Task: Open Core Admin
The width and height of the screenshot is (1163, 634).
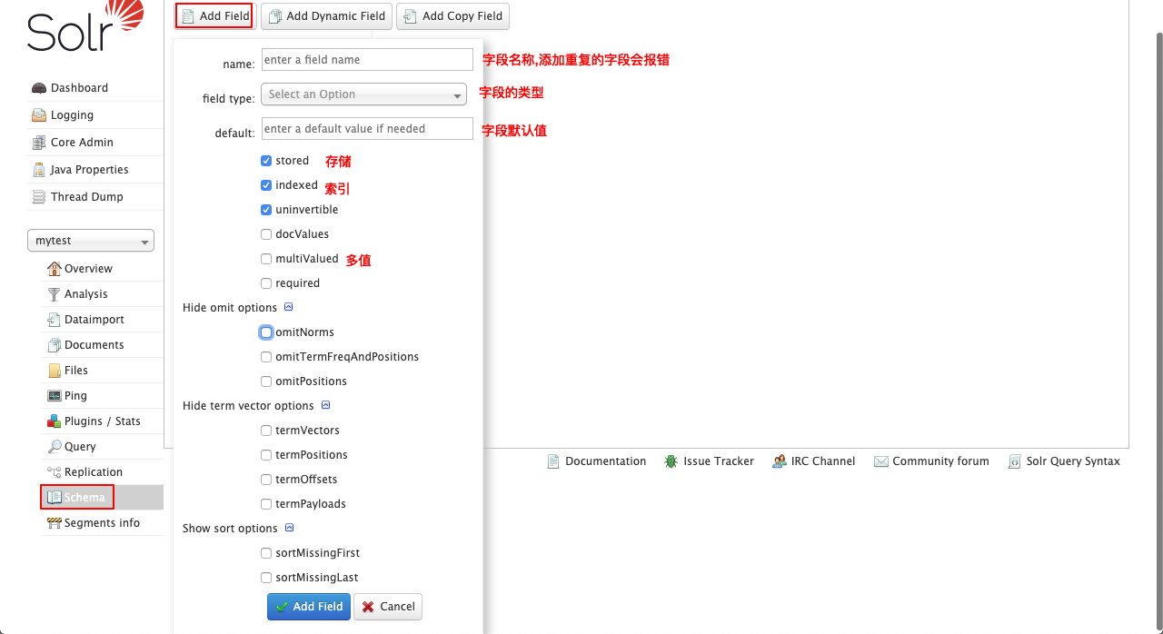Action: 82,142
